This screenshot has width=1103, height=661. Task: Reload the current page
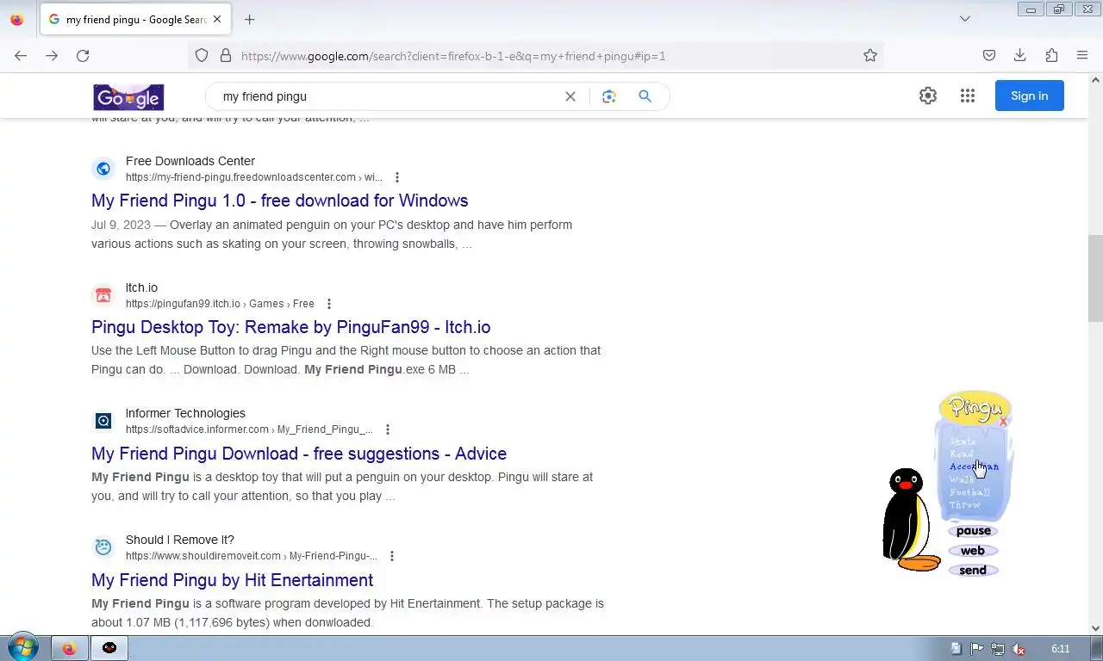point(83,56)
